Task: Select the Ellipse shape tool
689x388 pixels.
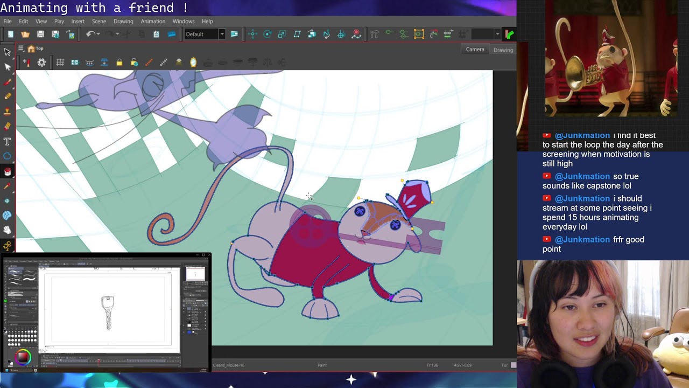Action: 8,156
